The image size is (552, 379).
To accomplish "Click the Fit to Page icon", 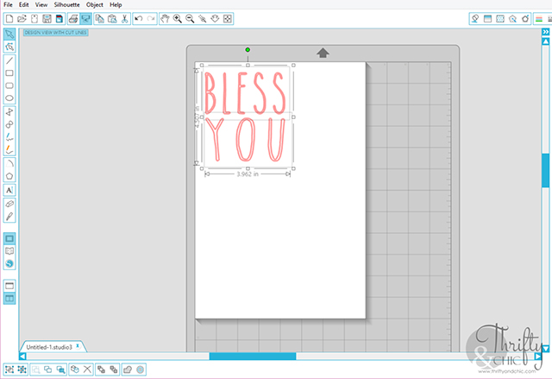I will coord(228,19).
